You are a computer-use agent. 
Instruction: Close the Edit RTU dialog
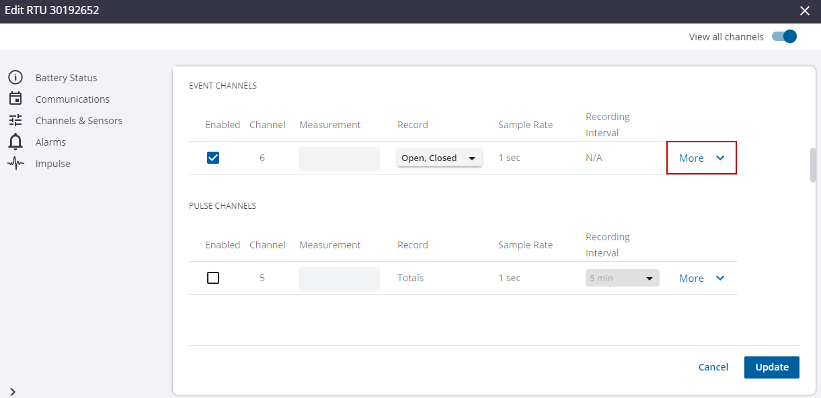tap(805, 11)
